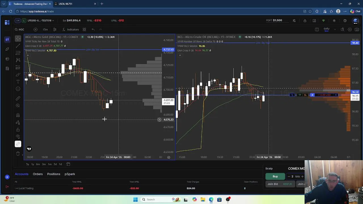Image resolution: width=363 pixels, height=204 pixels.
Task: Open the emoji icons tool
Action: 18,89
